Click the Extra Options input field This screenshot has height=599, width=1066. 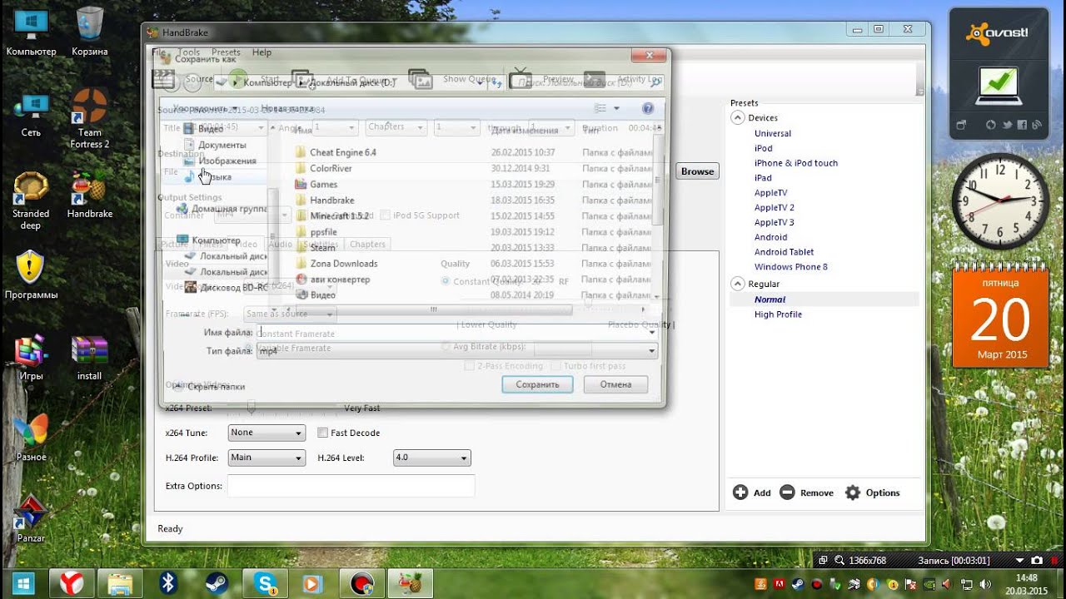tap(351, 486)
